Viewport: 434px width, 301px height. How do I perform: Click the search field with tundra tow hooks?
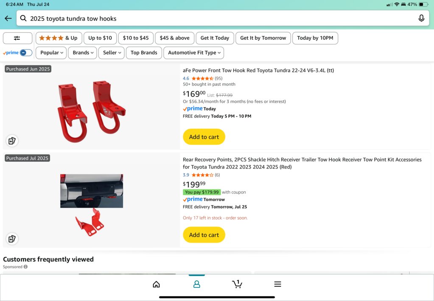223,19
